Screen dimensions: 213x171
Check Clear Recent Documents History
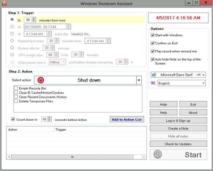[16, 97]
